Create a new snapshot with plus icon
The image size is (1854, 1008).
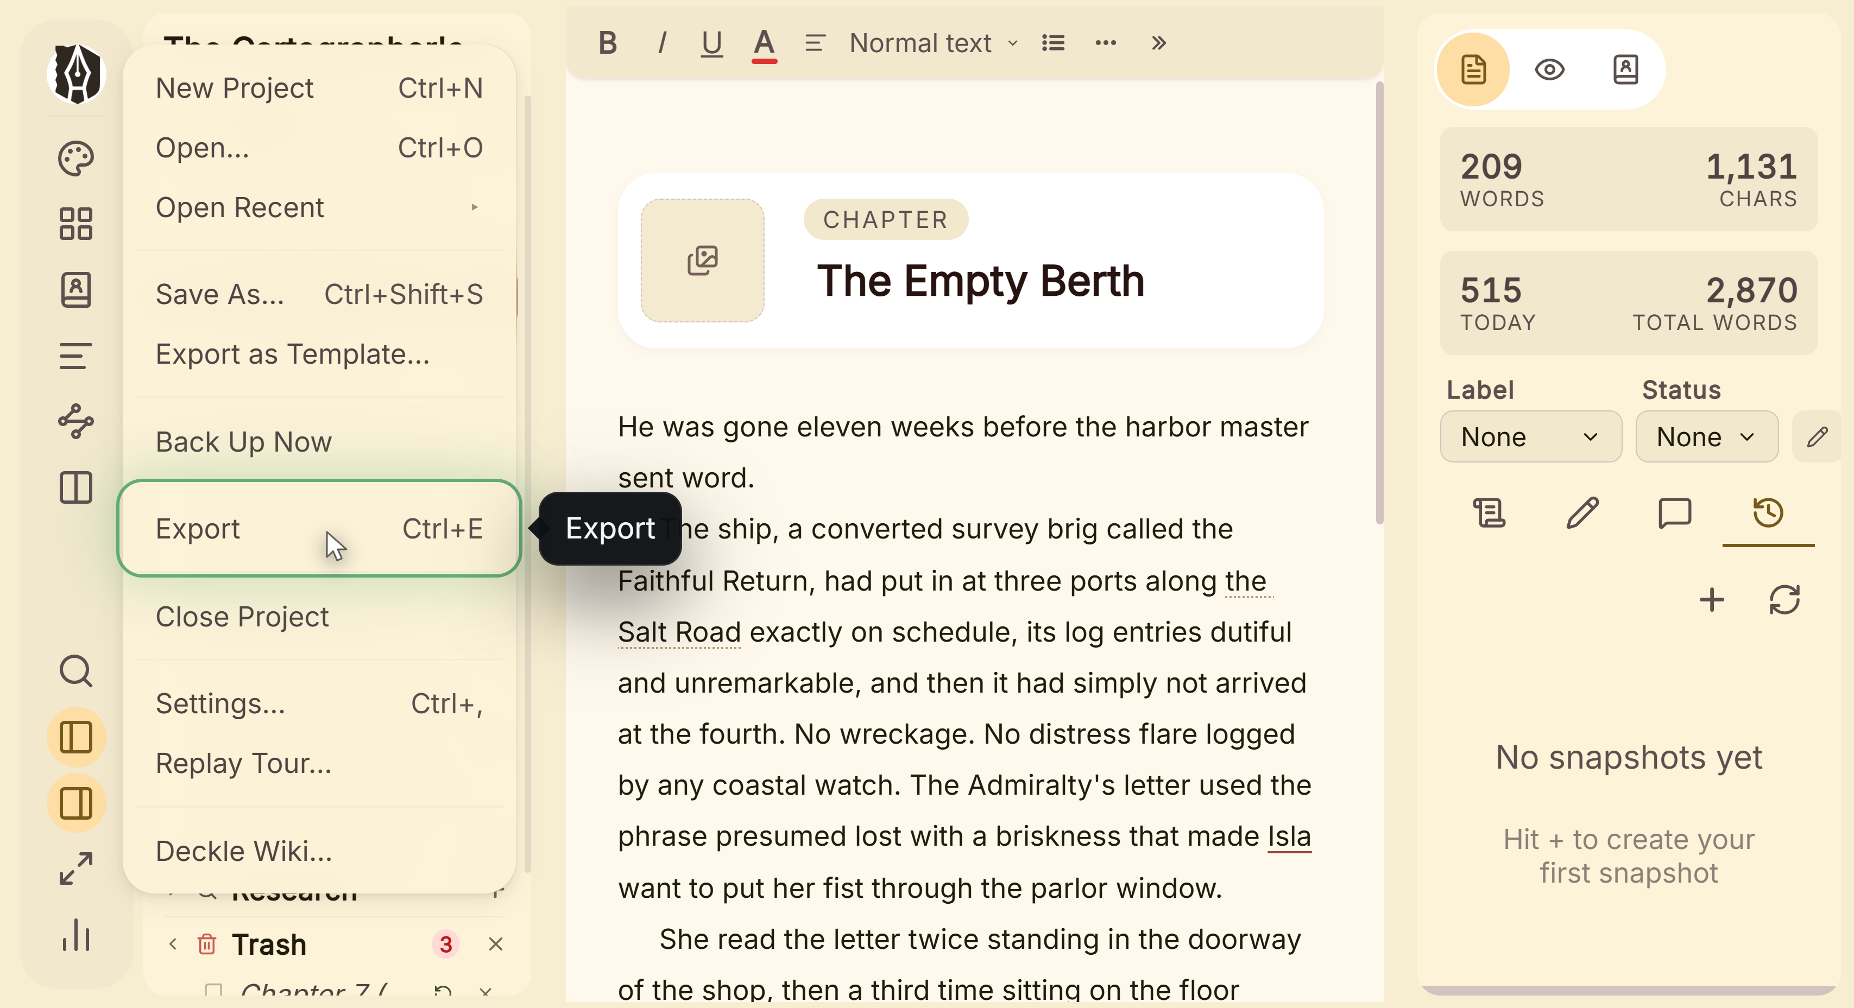tap(1712, 599)
